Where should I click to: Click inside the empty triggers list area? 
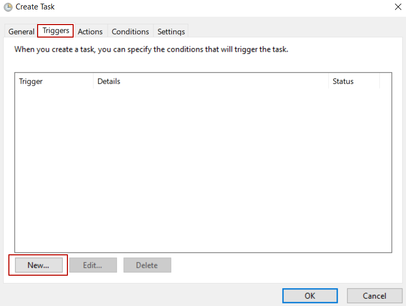(x=203, y=167)
